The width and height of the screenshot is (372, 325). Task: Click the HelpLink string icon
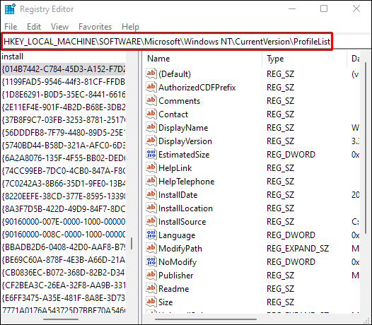(151, 168)
